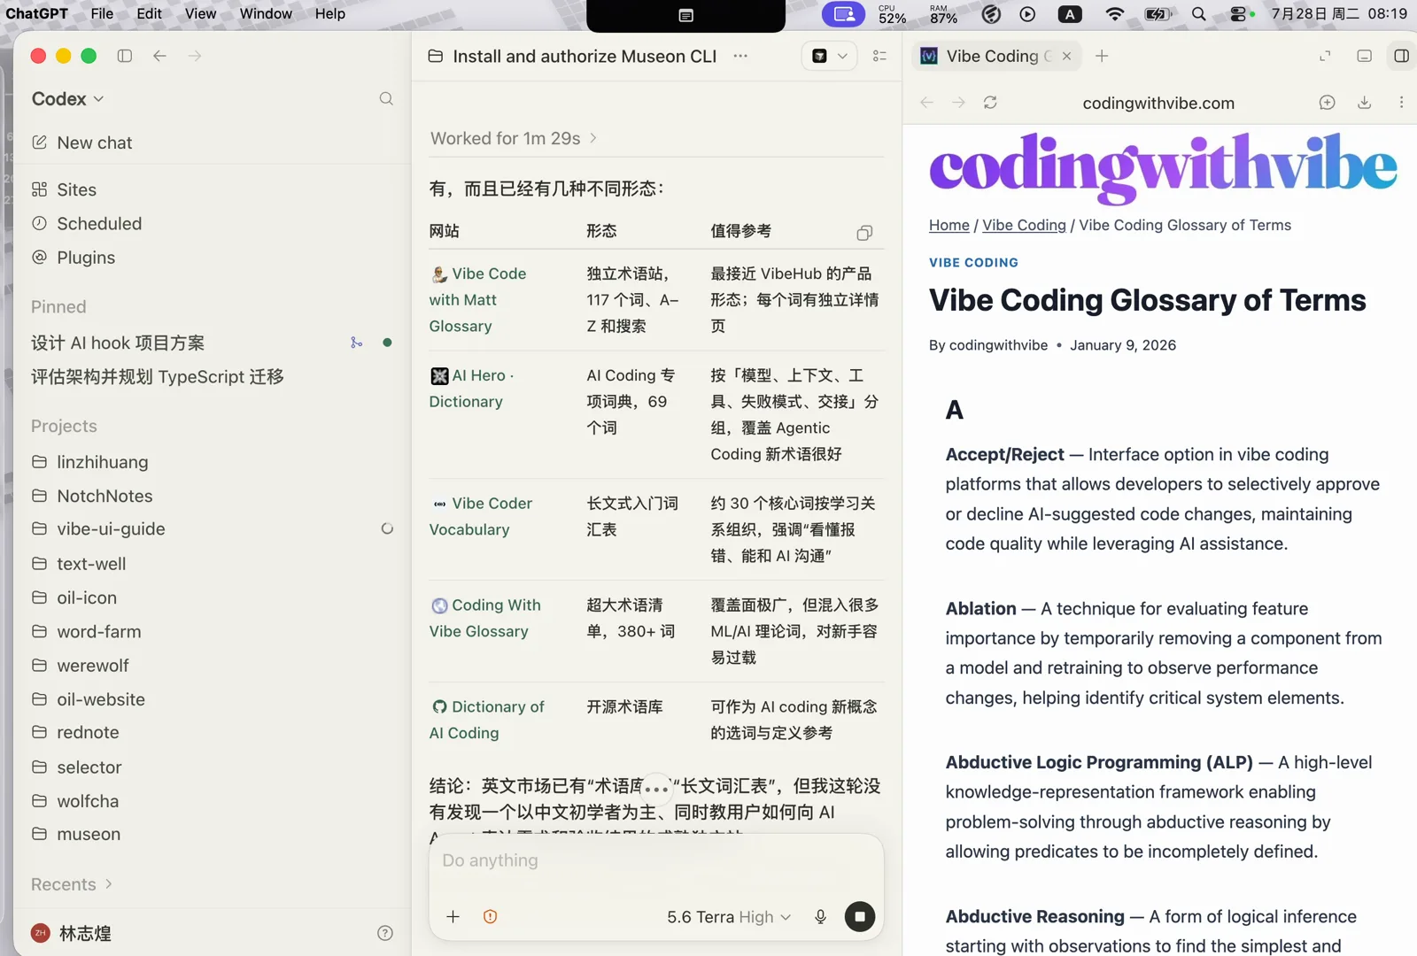
Task: Click the branch icon beside 设计 AI hook 项目方案
Action: click(356, 343)
